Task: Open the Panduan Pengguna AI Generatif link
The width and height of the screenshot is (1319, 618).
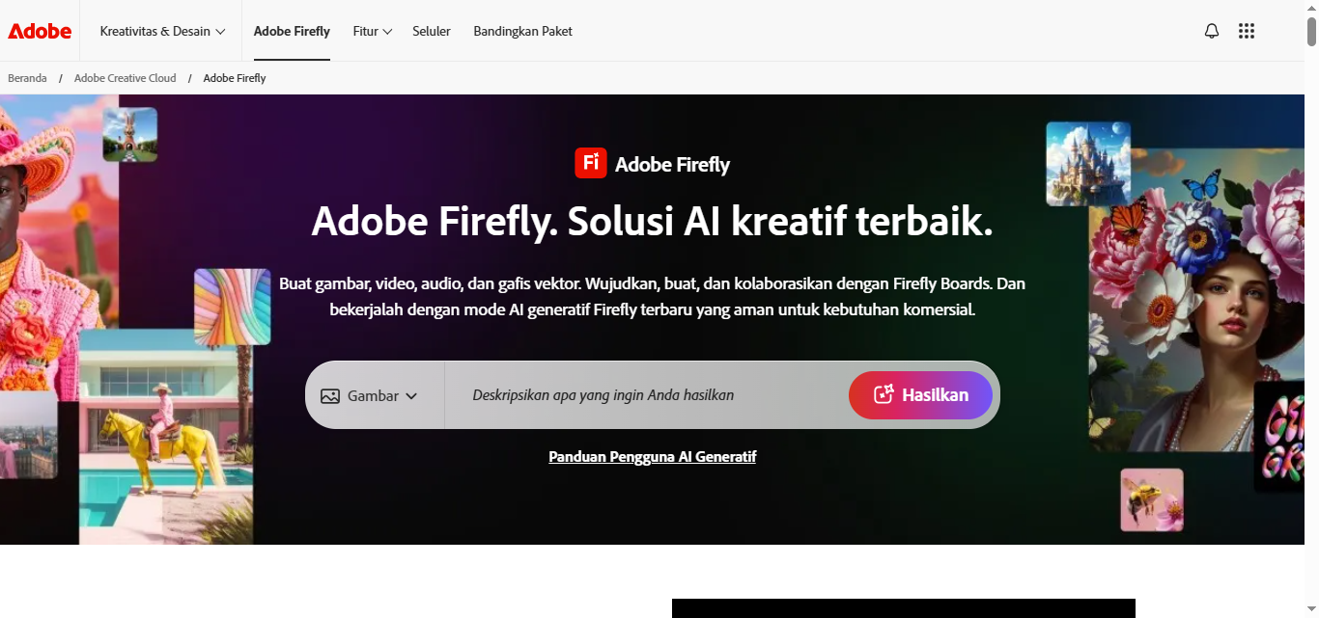Action: tap(652, 457)
